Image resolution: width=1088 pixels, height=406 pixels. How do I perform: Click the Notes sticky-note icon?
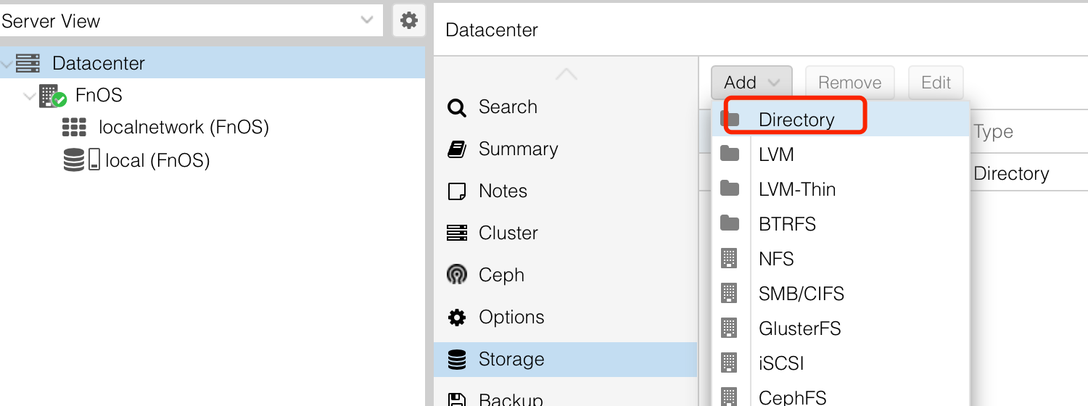(456, 191)
